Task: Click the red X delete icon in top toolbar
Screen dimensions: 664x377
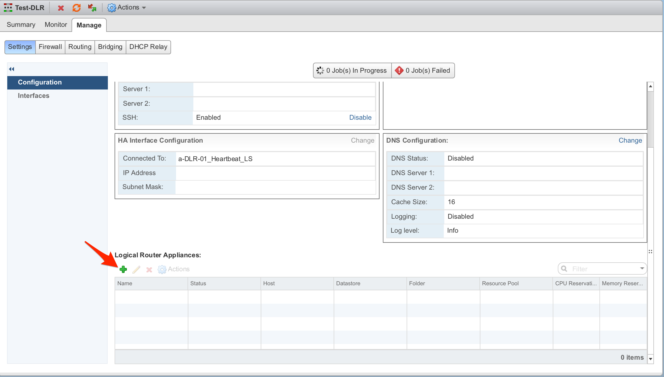Action: 61,8
